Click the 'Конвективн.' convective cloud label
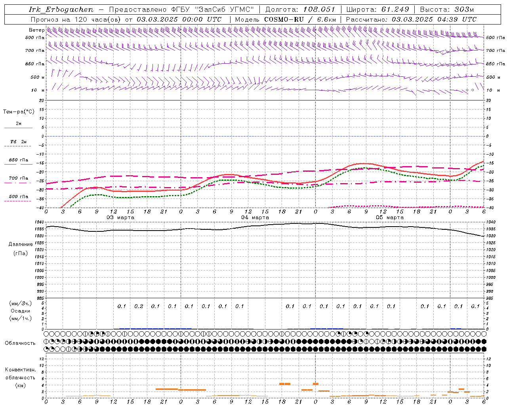 [x=20, y=370]
